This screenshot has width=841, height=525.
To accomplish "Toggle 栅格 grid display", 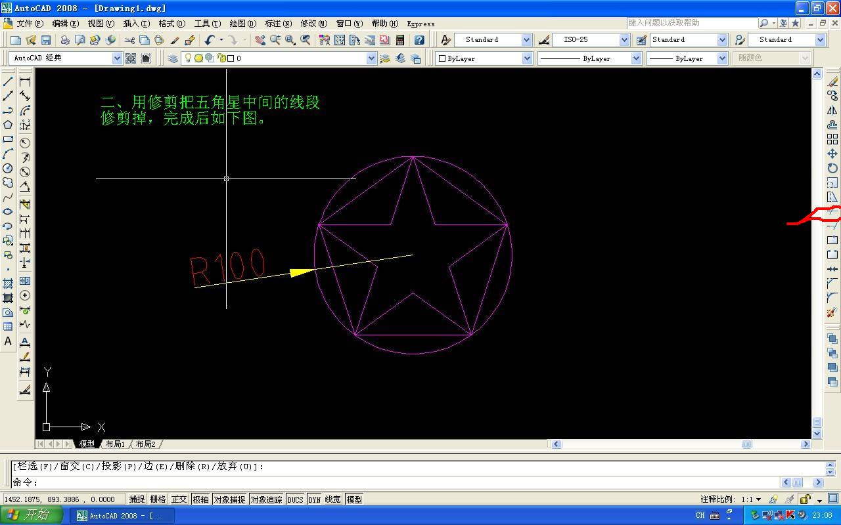I will click(158, 499).
